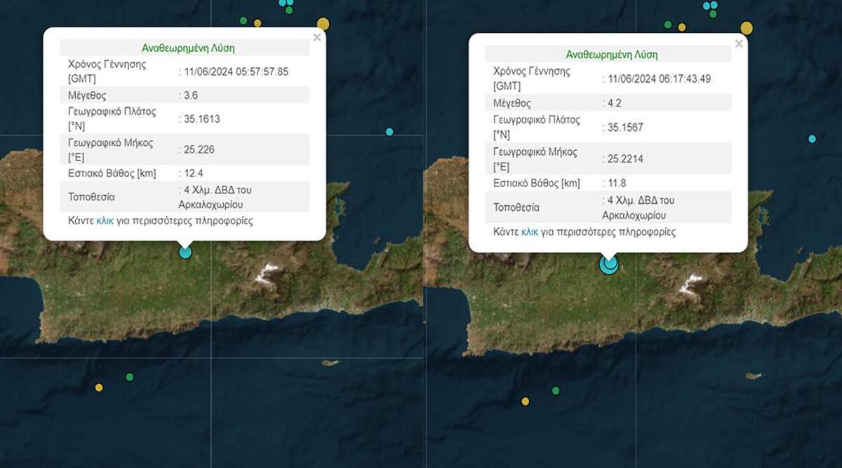Select green dot left of small yellow dot, left map
This screenshot has width=842, height=468.
[x=243, y=20]
